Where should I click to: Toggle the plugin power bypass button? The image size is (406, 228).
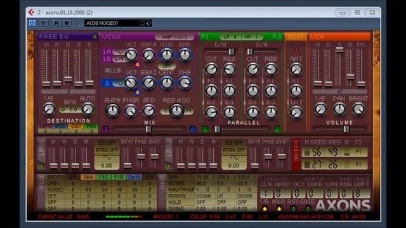(32, 23)
